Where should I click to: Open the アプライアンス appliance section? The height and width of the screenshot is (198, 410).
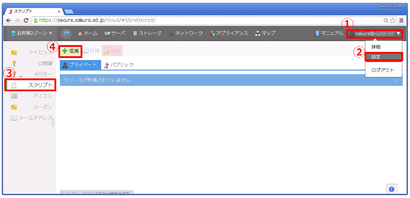229,33
